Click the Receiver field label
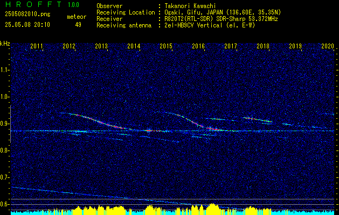Image resolution: width=339 pixels, height=215 pixels. point(109,19)
